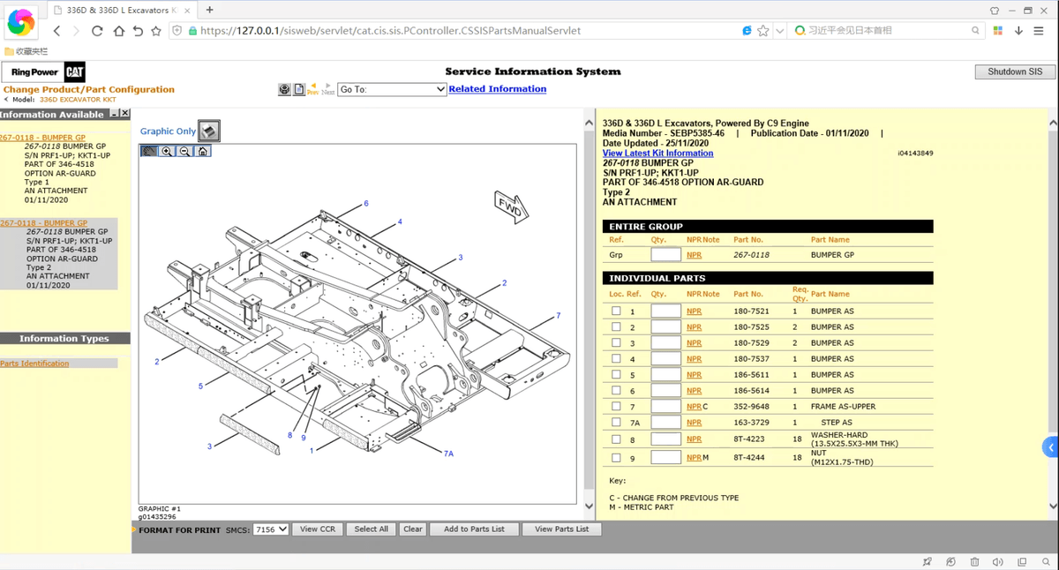Reset graphic view with home icon

pos(202,152)
